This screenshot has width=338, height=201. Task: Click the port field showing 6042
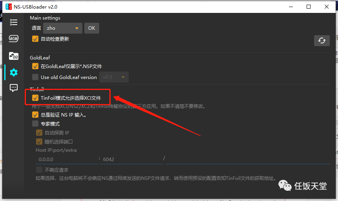point(131,159)
